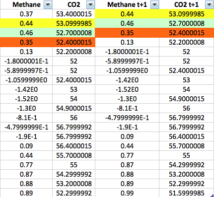Open the CO2 column filter dropdown
This screenshot has height=197, width=214.
click(x=90, y=5)
